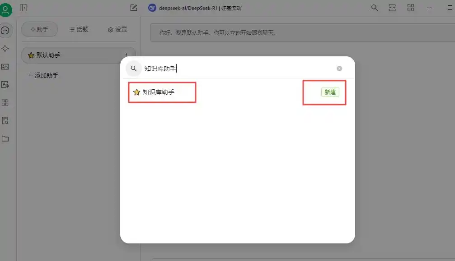Open the user avatar profile icon

[5, 9]
